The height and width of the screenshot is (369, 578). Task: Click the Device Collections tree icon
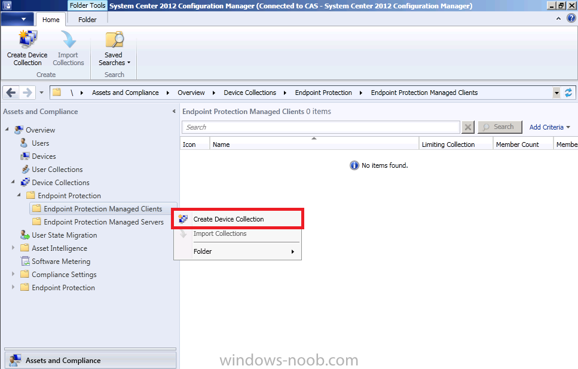click(x=25, y=182)
